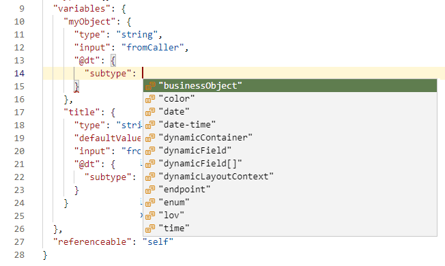Choose the "lov" suggestion

[x=290, y=216]
